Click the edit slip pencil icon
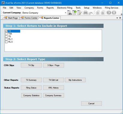 pos(79,13)
